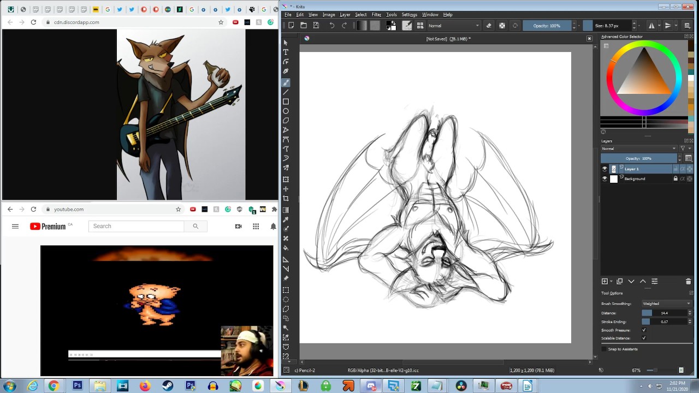699x393 pixels.
Task: Open the Brush Smoothing Weighted dropdown
Action: (x=666, y=303)
